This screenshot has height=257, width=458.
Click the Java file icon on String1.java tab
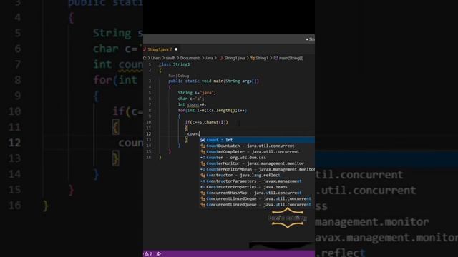point(145,49)
